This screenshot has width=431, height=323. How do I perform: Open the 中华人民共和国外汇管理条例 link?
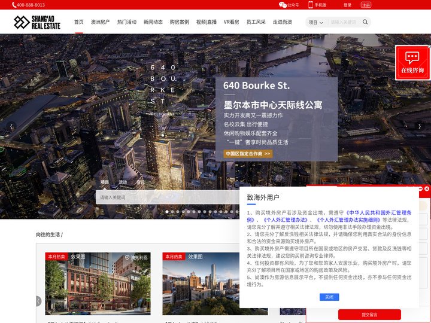(x=378, y=212)
